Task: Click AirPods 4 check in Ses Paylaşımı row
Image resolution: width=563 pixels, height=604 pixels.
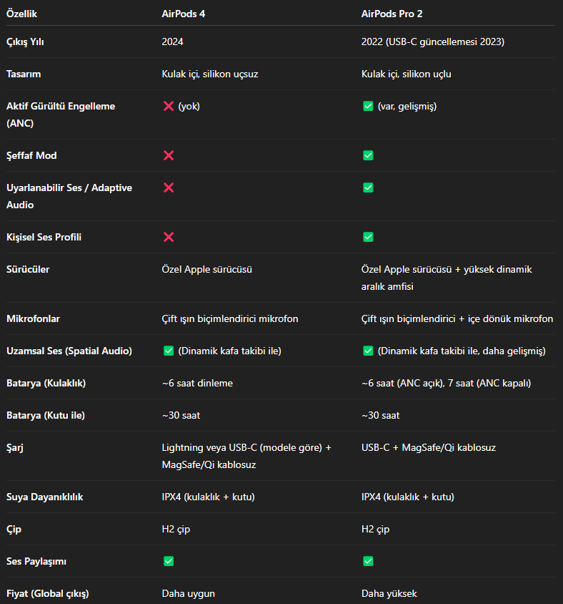Action: click(x=169, y=561)
